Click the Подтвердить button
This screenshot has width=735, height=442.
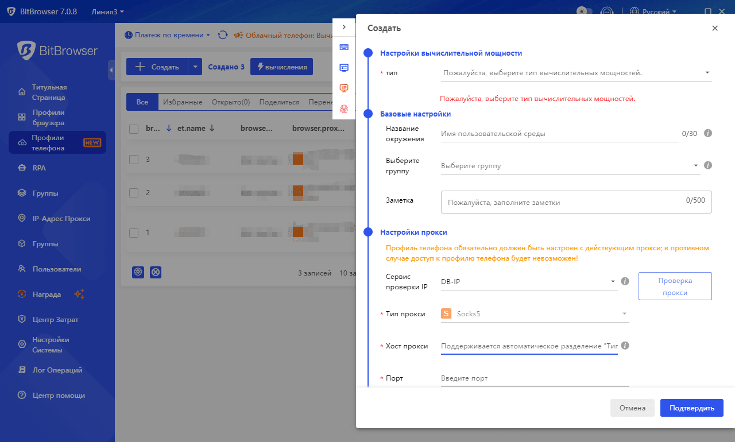coord(691,408)
